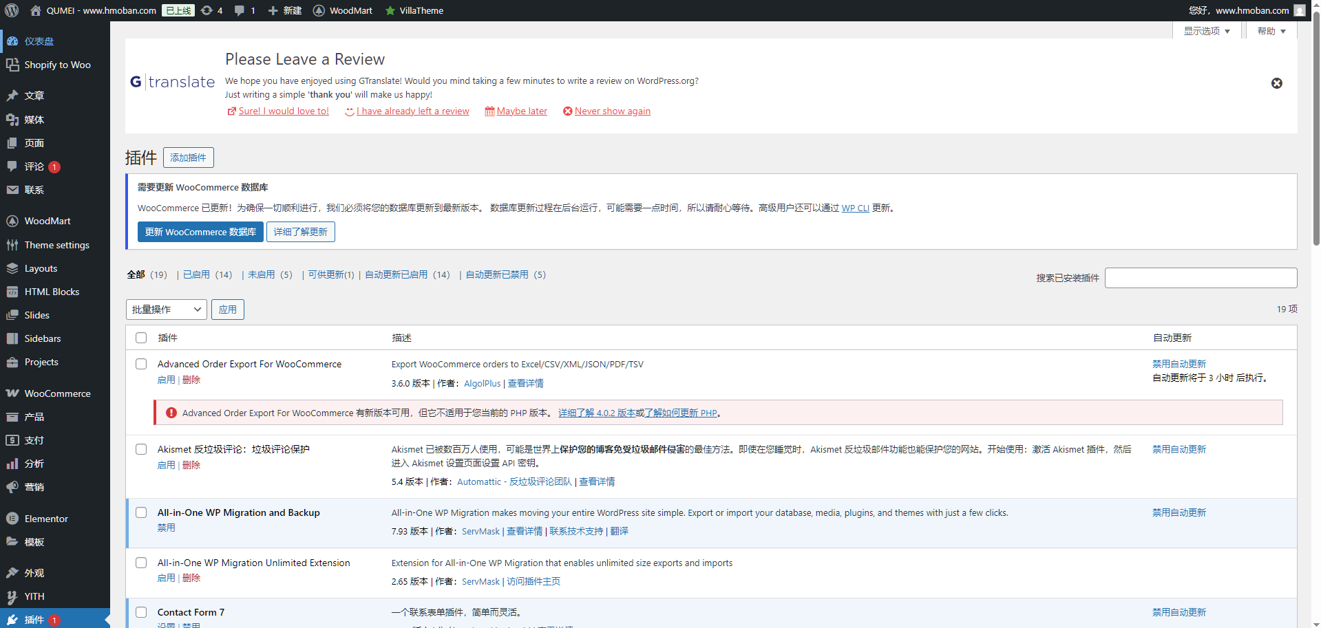
Task: Filter plugins by the inactive tab
Action: pyautogui.click(x=262, y=274)
